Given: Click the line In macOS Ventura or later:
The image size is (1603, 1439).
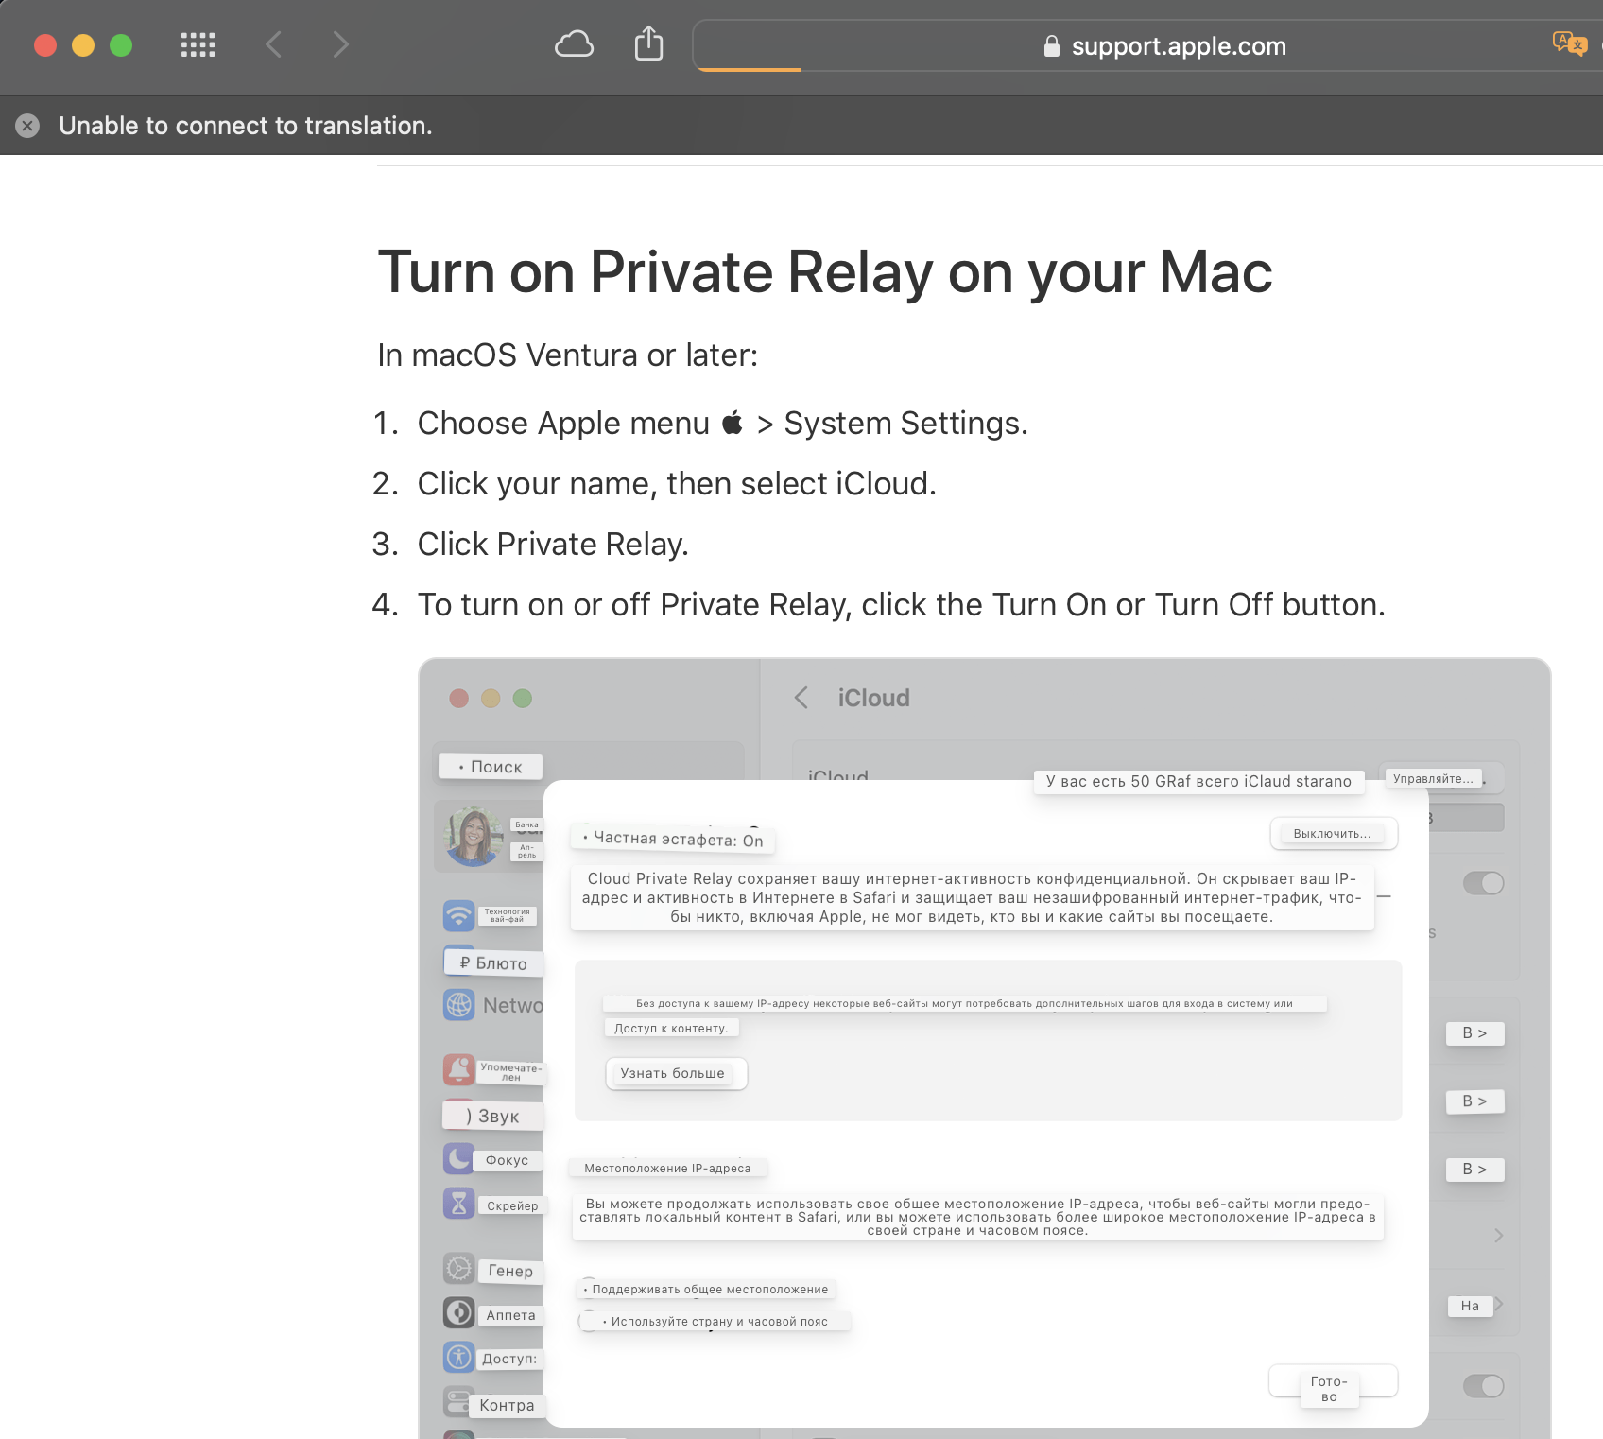Looking at the screenshot, I should tap(567, 355).
